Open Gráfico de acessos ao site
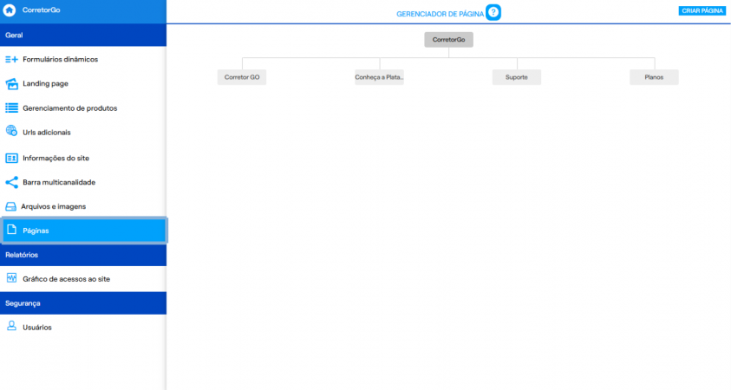 (x=83, y=279)
